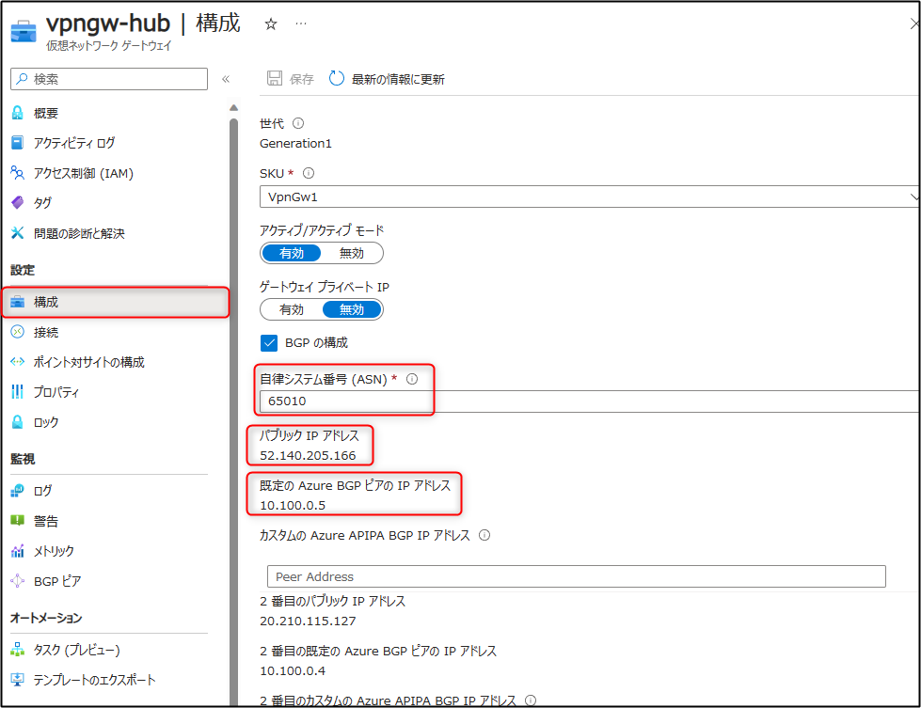
Task: Click the 検索 search box
Action: (x=109, y=79)
